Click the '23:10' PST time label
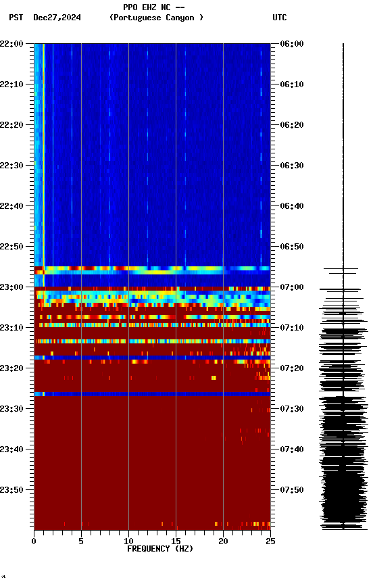The image size is (373, 584). (x=11, y=328)
